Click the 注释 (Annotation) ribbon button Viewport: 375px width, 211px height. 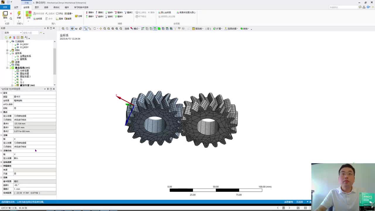click(x=79, y=16)
